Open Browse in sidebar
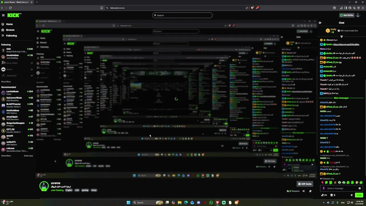This screenshot has height=206, width=366. pos(8,30)
